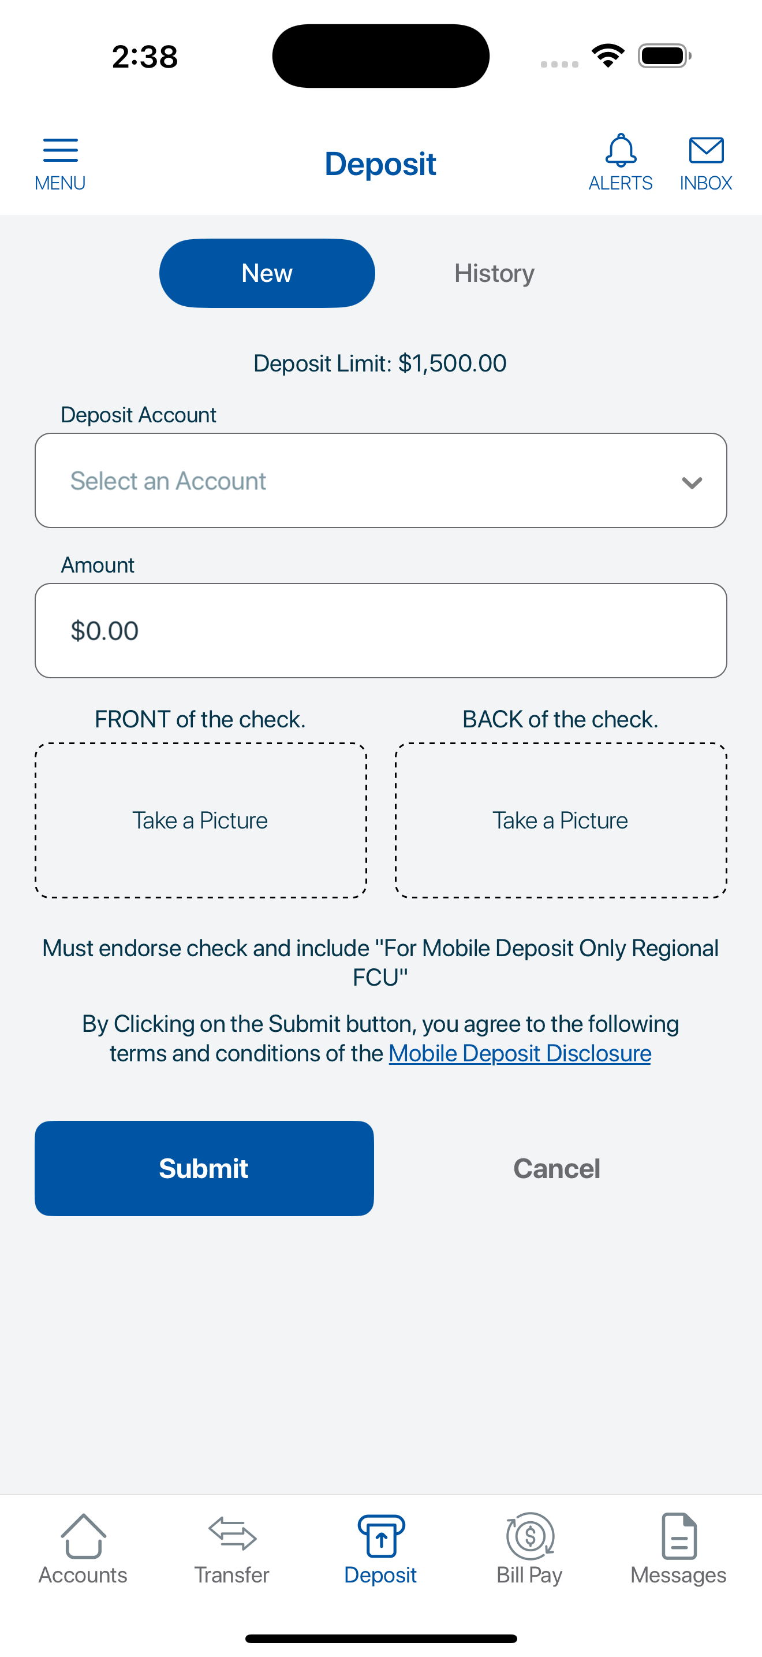Take a picture of check BACK

(x=561, y=820)
